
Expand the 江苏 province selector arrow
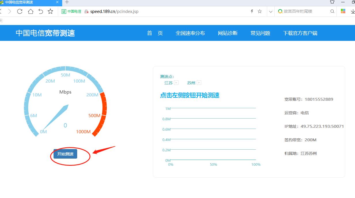pos(176,83)
